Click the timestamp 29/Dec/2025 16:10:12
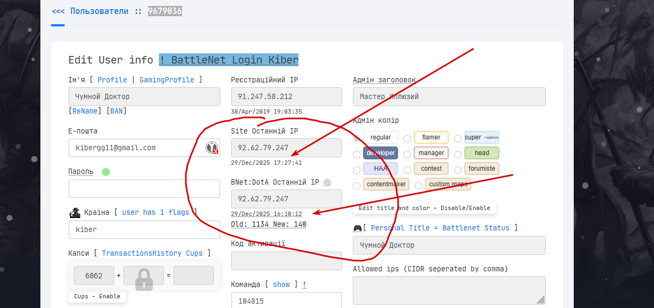 click(267, 214)
